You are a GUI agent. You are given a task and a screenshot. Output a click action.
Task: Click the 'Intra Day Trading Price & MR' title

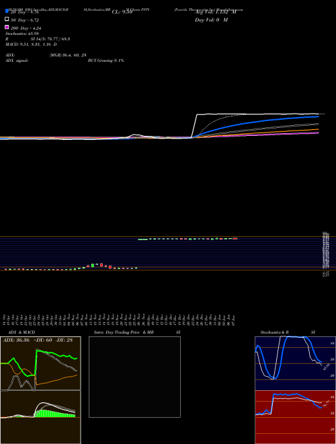(124, 332)
